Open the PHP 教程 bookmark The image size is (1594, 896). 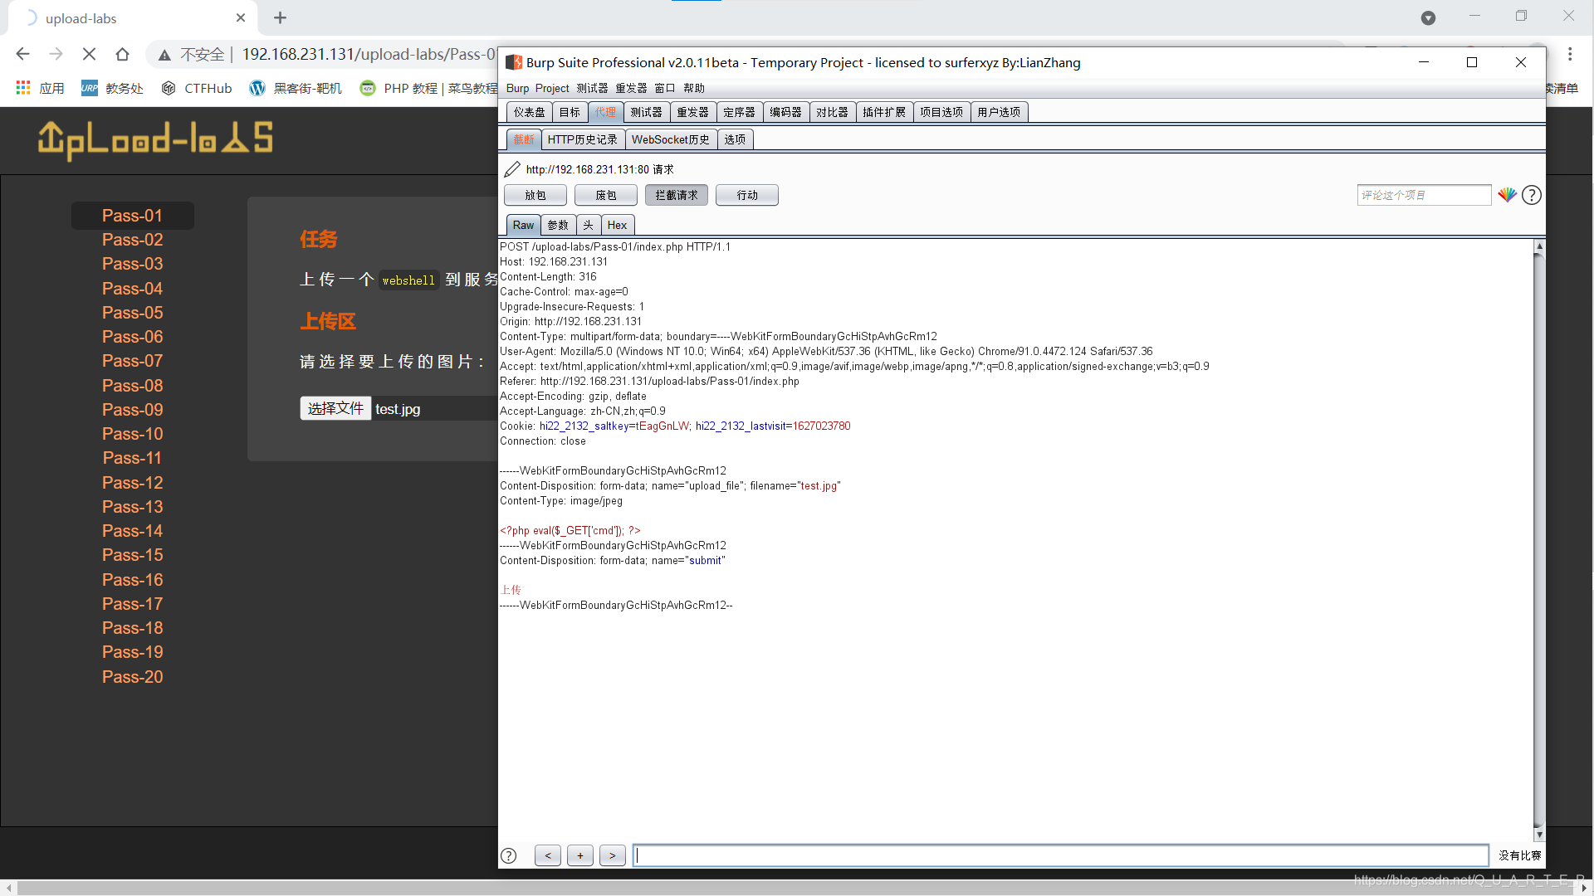click(428, 88)
